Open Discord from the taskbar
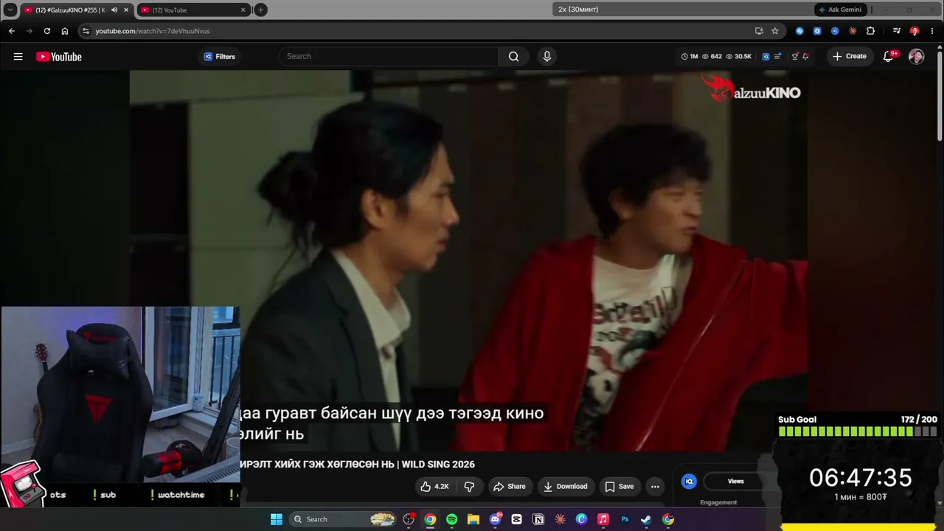Screen dimensions: 944x531 (495, 519)
